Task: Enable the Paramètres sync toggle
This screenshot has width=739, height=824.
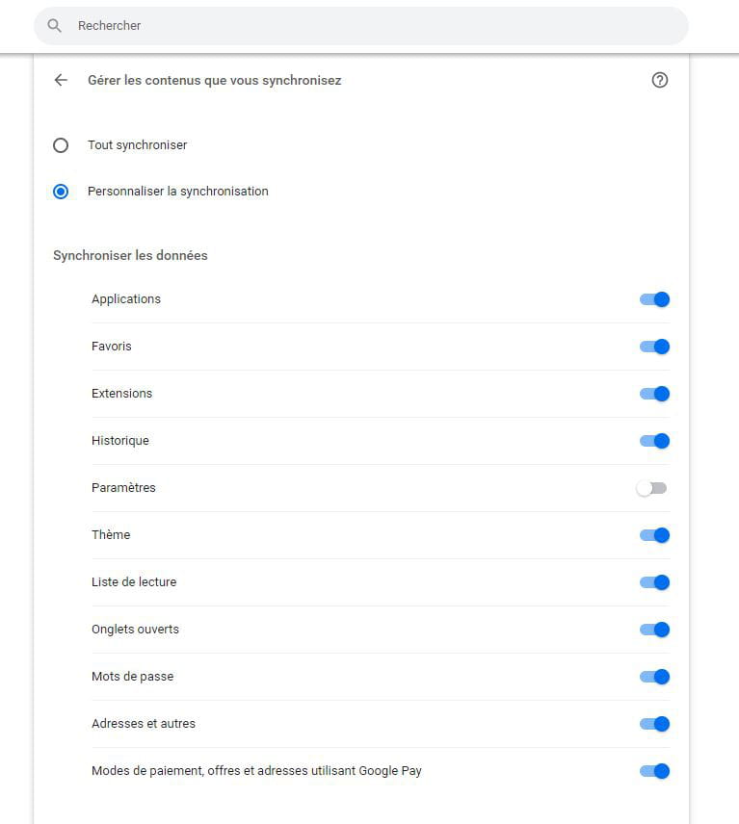Action: [x=651, y=488]
